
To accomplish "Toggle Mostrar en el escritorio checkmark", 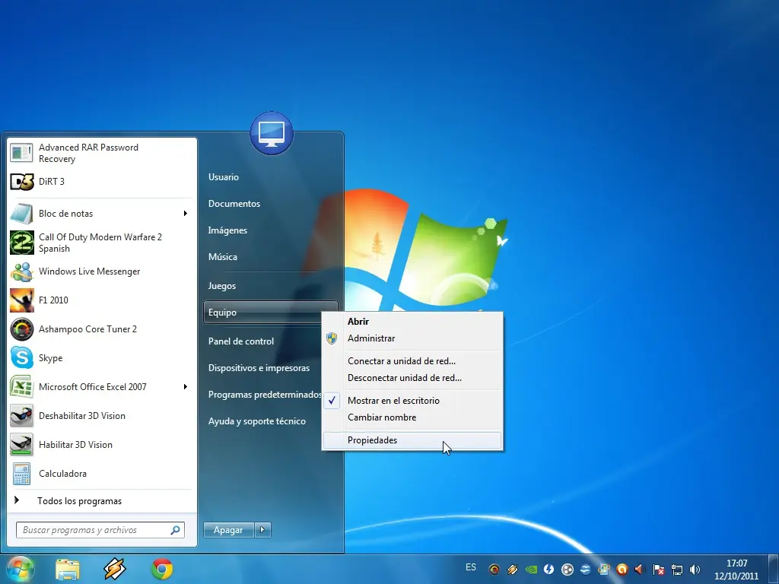I will tap(332, 400).
